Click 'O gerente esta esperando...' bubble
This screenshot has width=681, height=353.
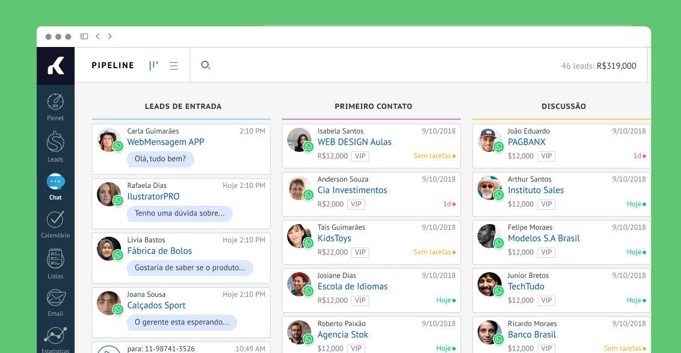(182, 322)
